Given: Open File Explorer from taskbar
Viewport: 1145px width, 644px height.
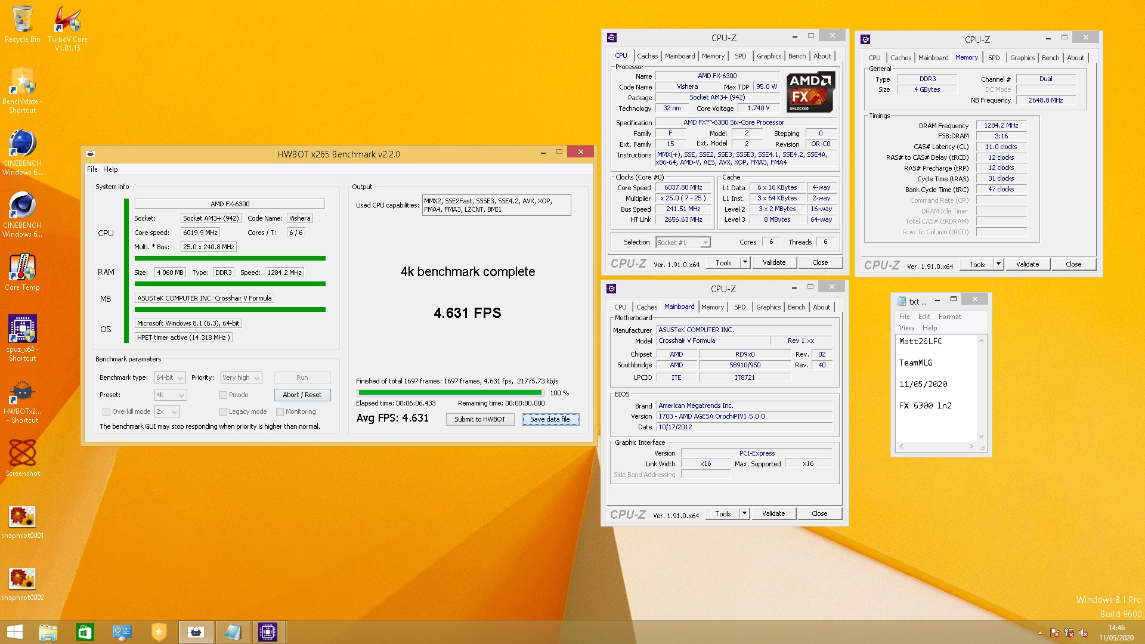Looking at the screenshot, I should click(x=48, y=632).
